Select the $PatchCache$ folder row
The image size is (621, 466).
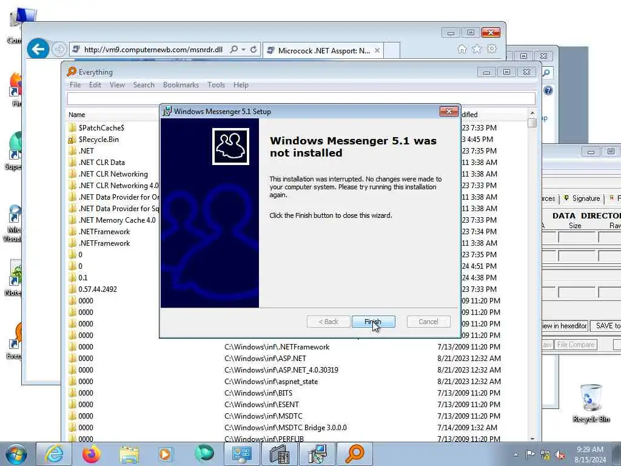(101, 128)
